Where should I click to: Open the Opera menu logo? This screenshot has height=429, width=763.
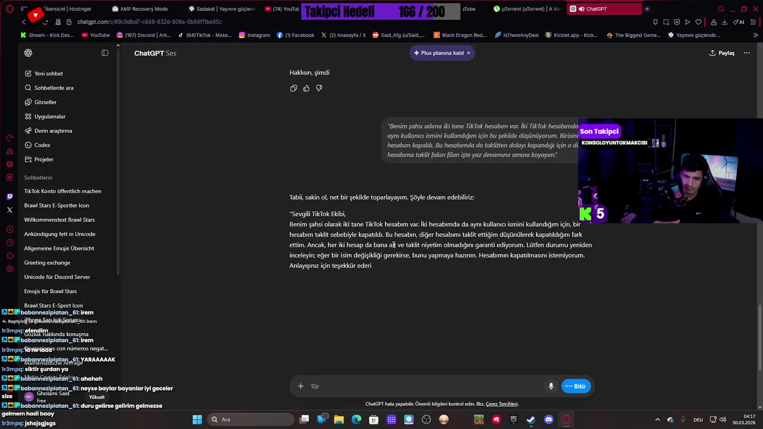click(10, 9)
